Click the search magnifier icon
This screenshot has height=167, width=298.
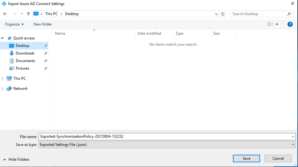tap(289, 14)
